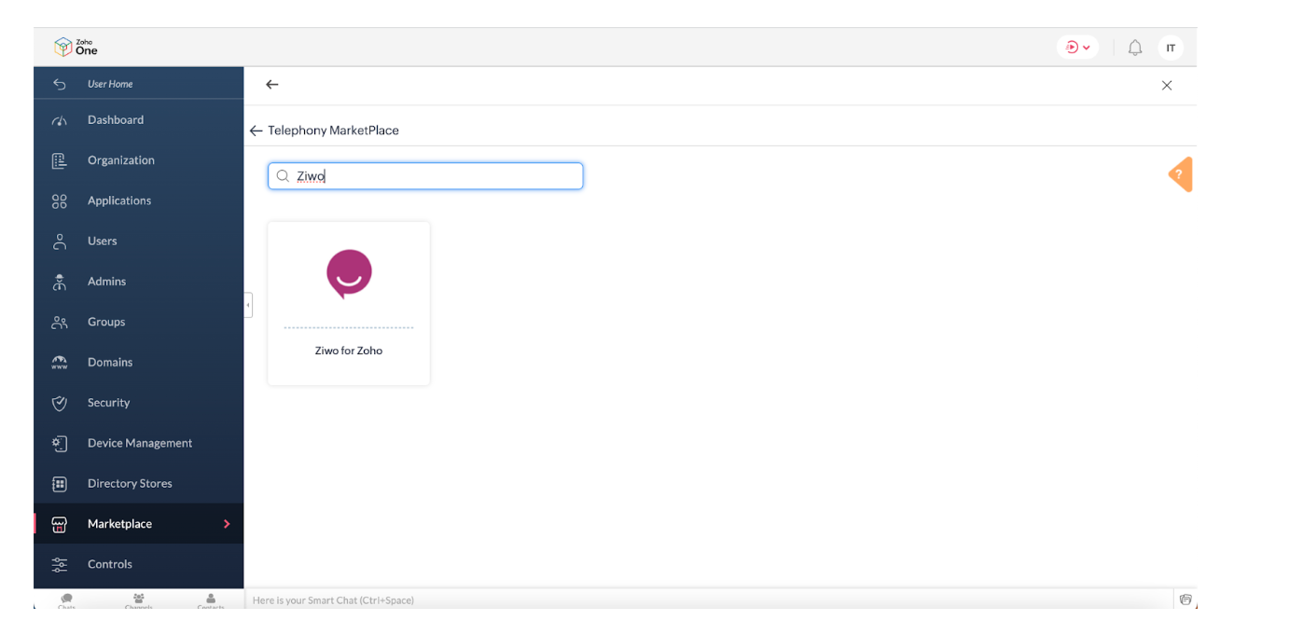Image resolution: width=1289 pixels, height=634 pixels.
Task: Close the marketplace panel
Action: (x=1167, y=85)
